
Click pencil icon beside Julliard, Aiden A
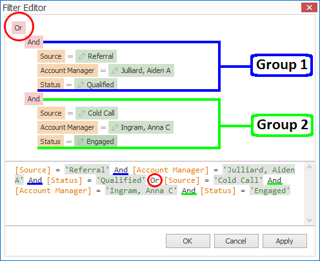tap(115, 70)
